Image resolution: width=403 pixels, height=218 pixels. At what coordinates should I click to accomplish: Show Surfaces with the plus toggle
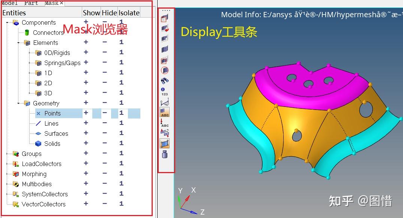point(86,133)
